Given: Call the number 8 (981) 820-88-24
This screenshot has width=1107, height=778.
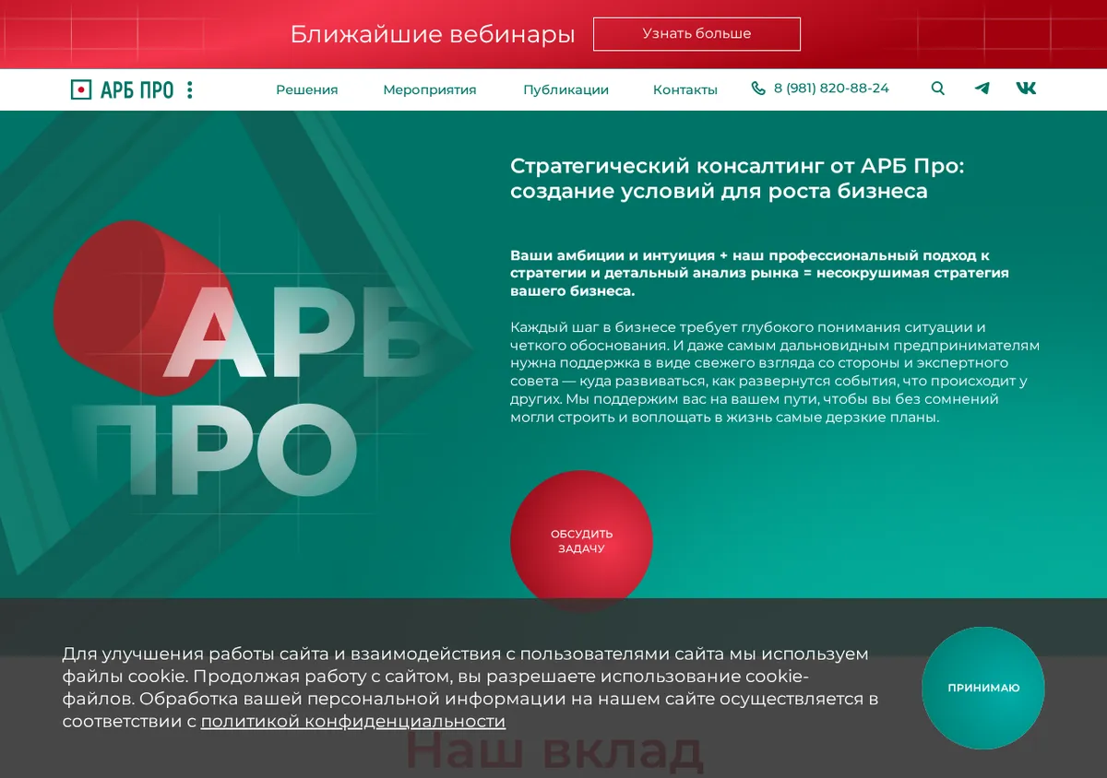Looking at the screenshot, I should [x=831, y=88].
